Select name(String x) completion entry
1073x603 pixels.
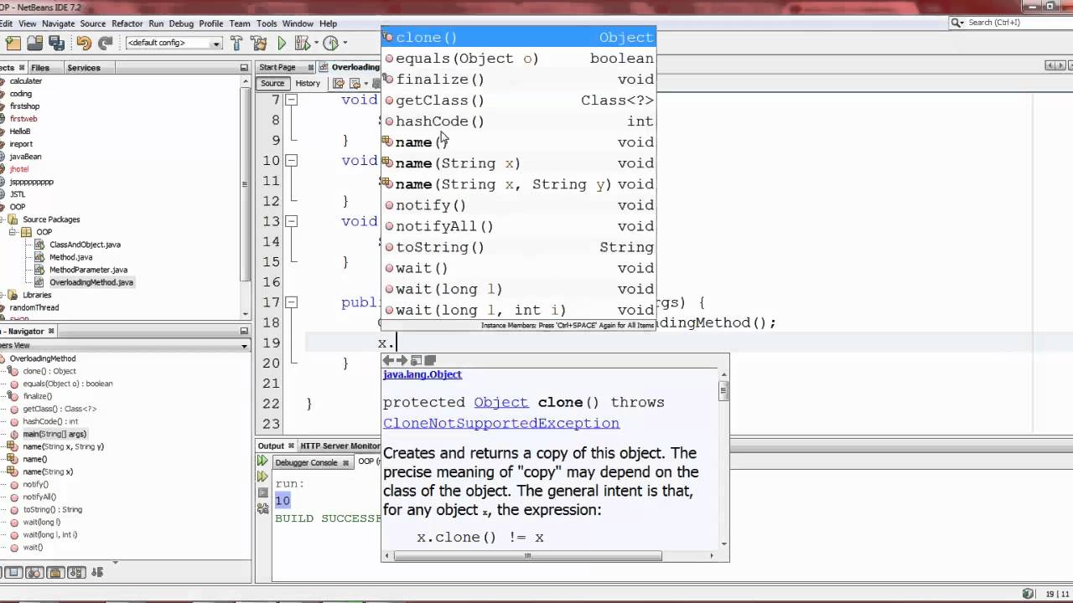pos(518,163)
